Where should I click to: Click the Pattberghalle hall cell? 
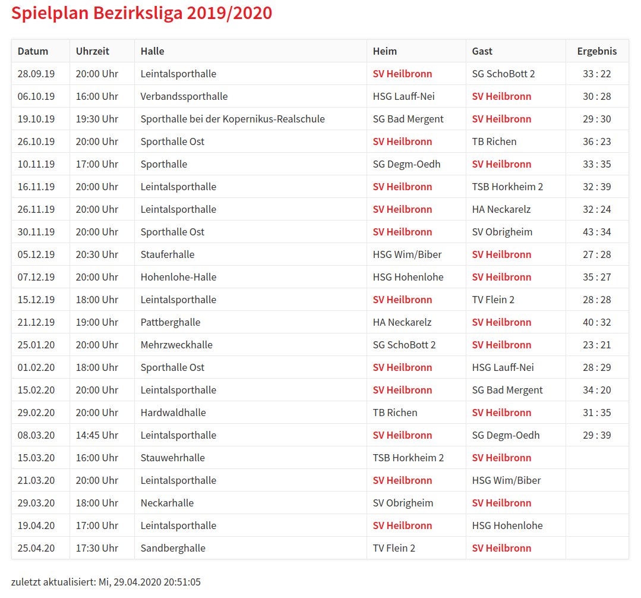[170, 322]
